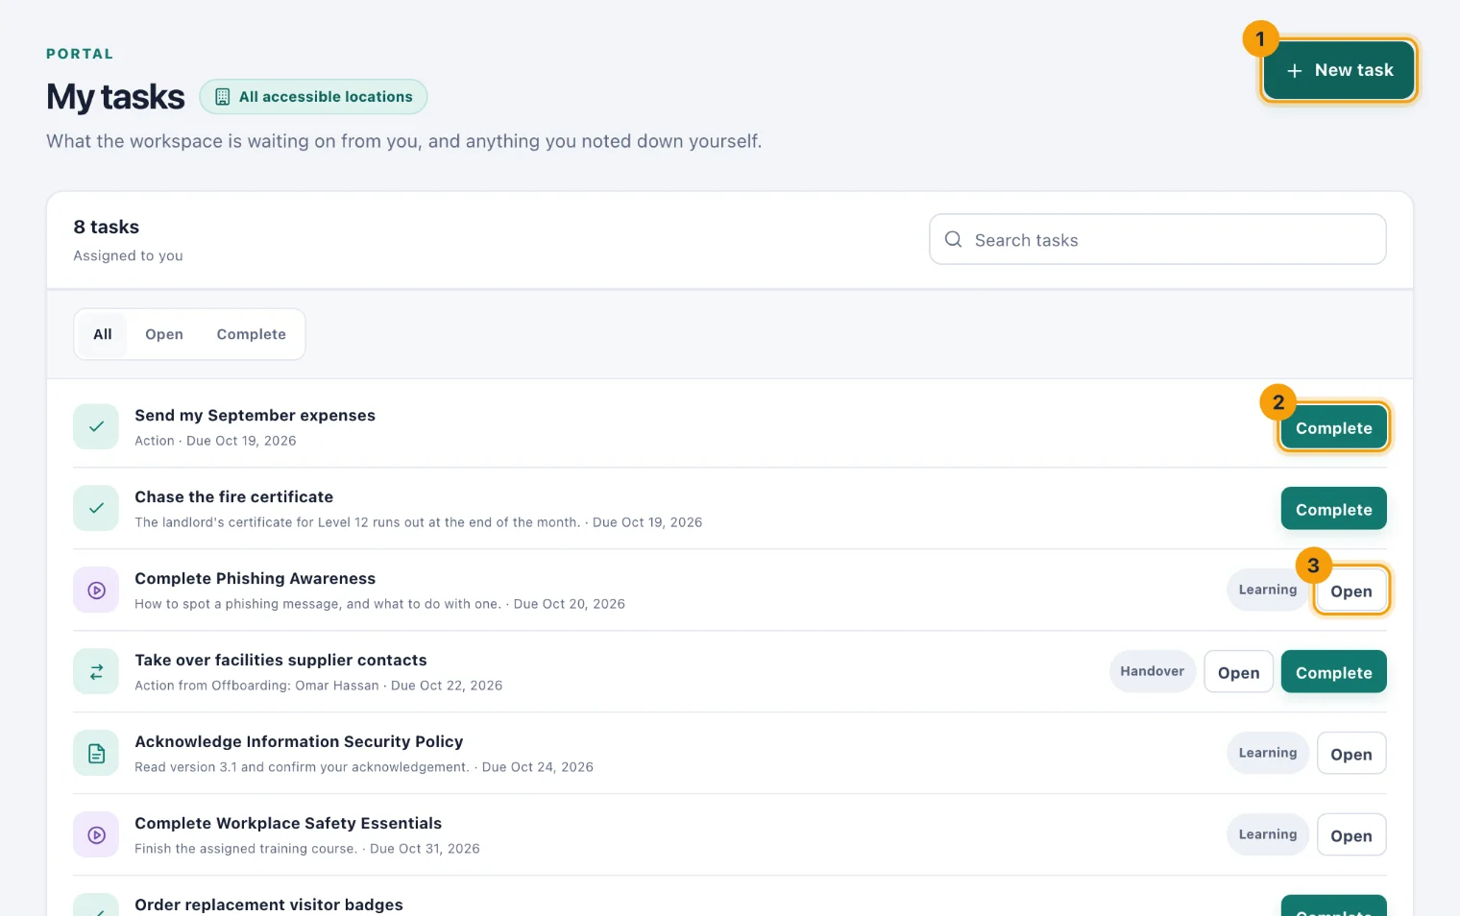Show all tasks with the All tab
The width and height of the screenshot is (1460, 916).
(102, 334)
